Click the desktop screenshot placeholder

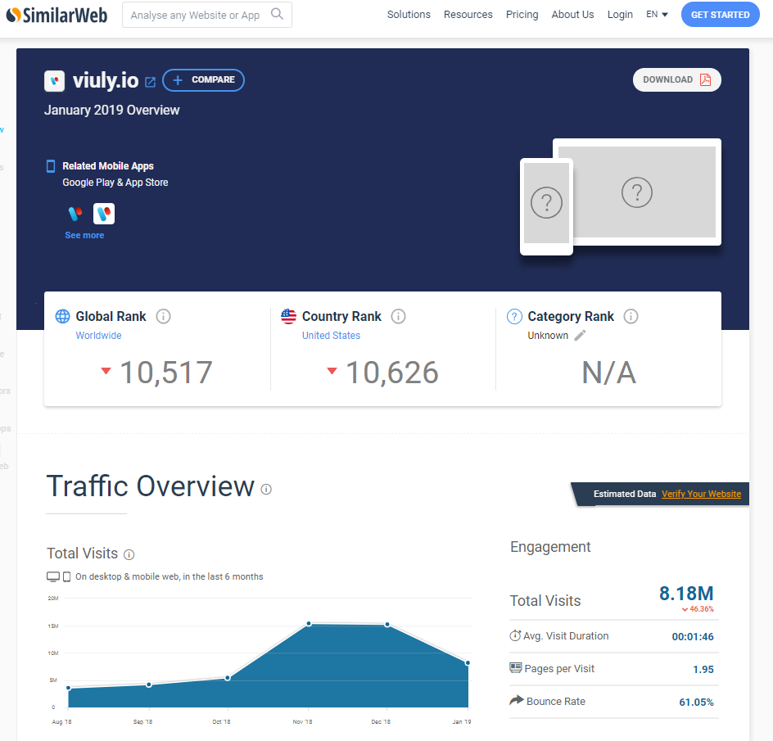tap(636, 192)
